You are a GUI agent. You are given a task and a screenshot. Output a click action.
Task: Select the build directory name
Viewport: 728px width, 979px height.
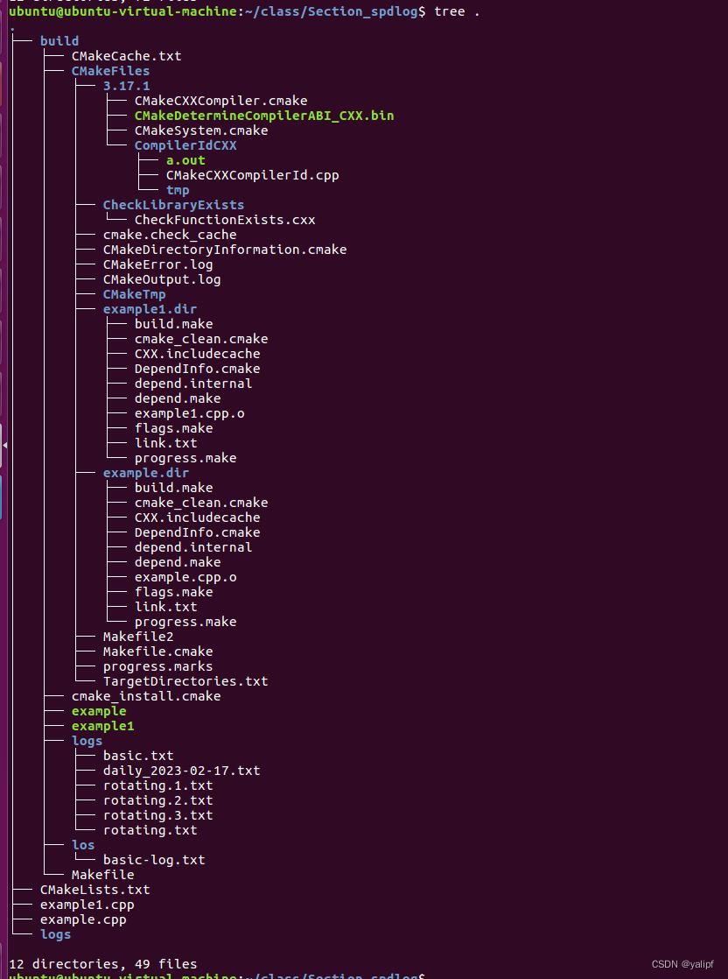click(x=59, y=40)
